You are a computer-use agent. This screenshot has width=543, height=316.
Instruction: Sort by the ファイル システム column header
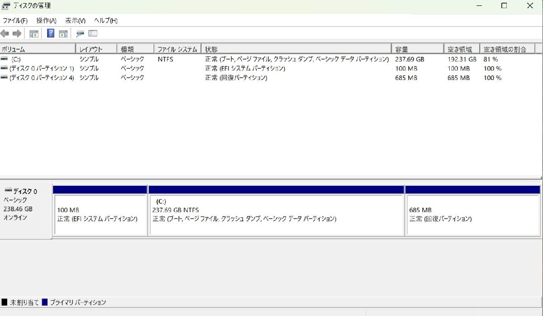pyautogui.click(x=178, y=49)
